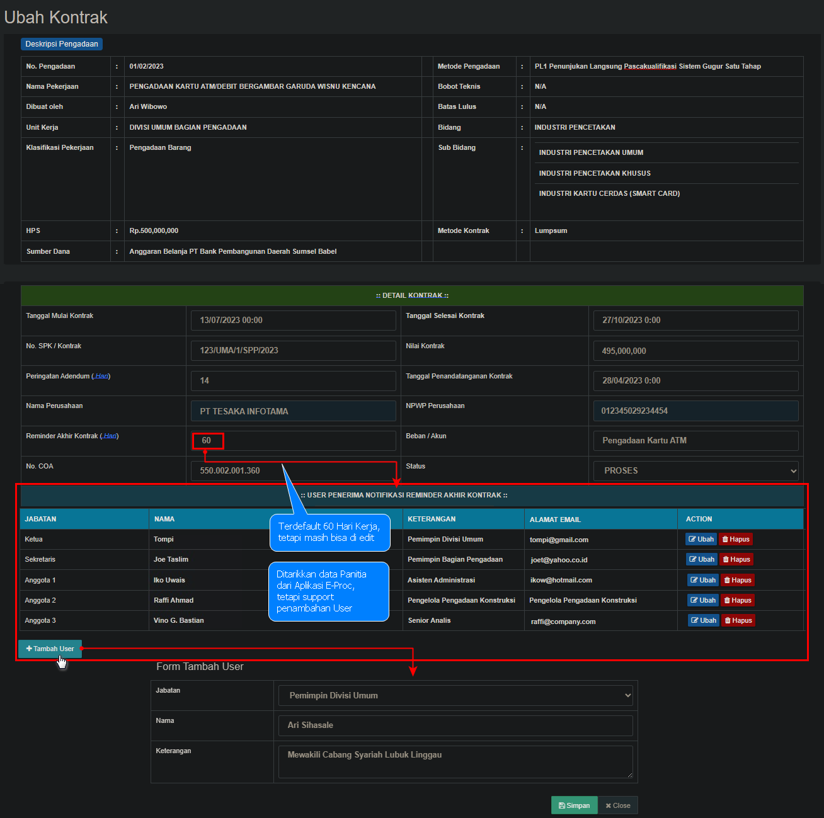Image resolution: width=824 pixels, height=818 pixels.
Task: Click Ubah button for Ketua Tompi row
Action: (x=701, y=539)
